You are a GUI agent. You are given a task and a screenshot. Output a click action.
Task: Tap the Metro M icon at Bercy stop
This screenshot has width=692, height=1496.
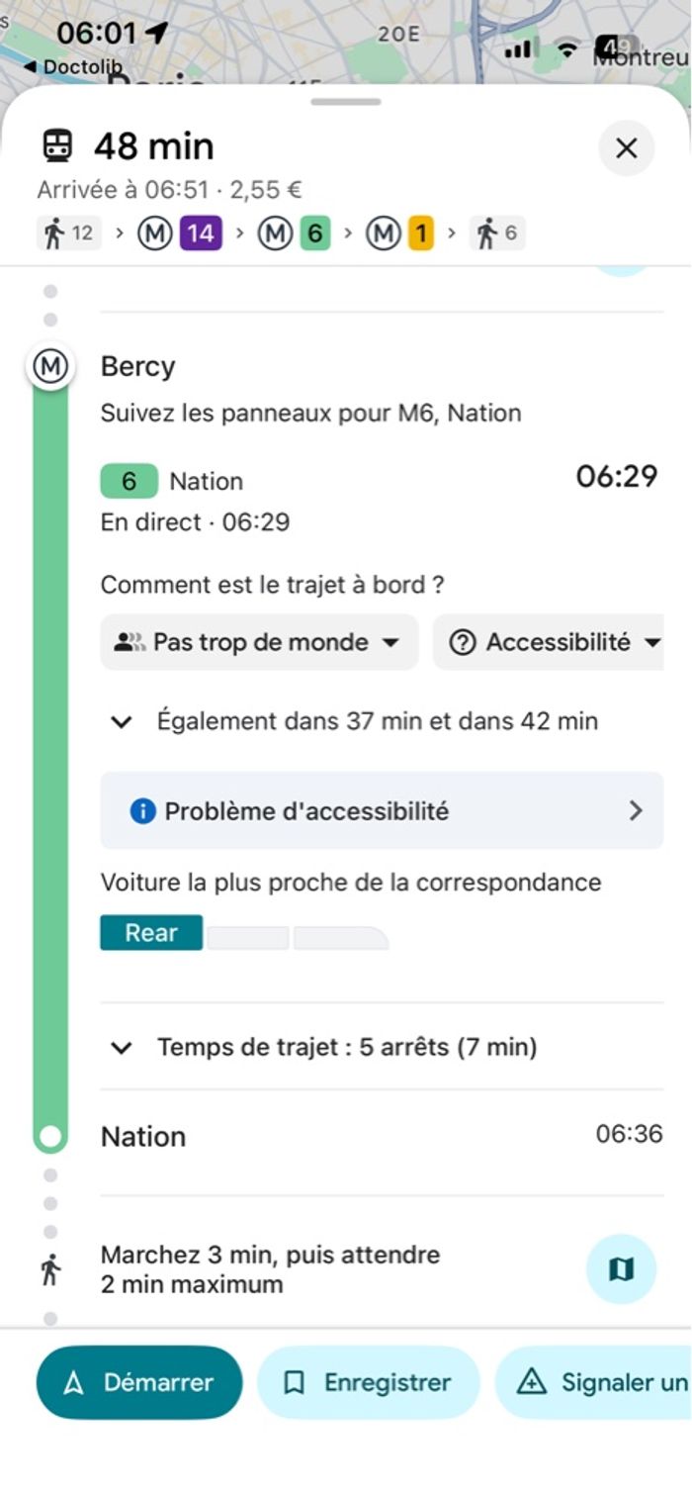(50, 367)
